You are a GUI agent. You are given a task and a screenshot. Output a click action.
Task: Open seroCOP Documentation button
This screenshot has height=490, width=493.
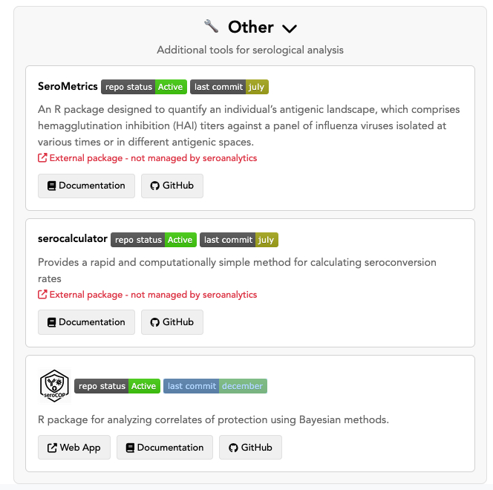(164, 448)
